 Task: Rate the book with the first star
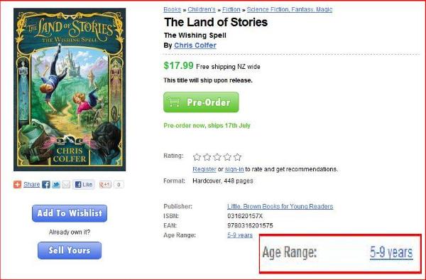click(197, 157)
